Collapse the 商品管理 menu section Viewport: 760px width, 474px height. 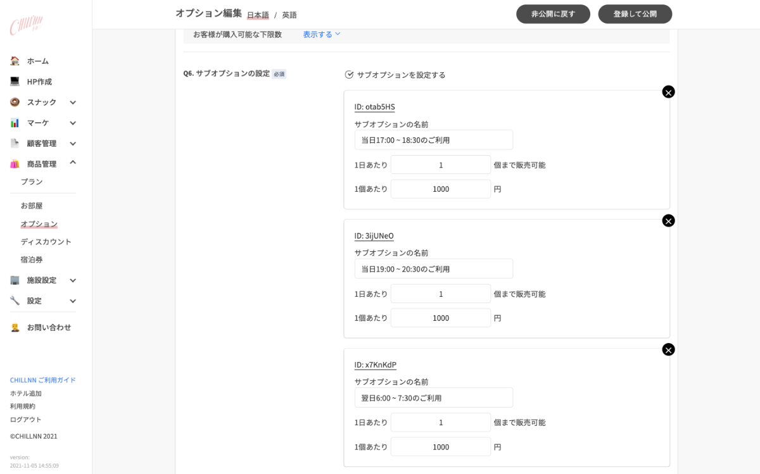pyautogui.click(x=73, y=163)
